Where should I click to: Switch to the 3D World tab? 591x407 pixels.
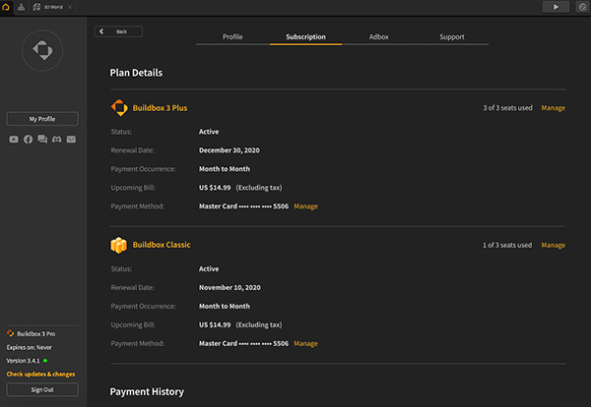48,7
